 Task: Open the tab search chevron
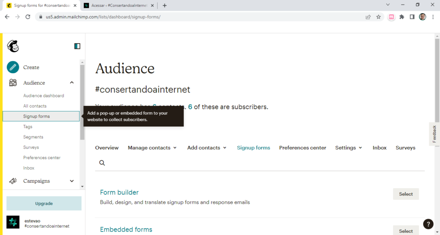pos(388,5)
